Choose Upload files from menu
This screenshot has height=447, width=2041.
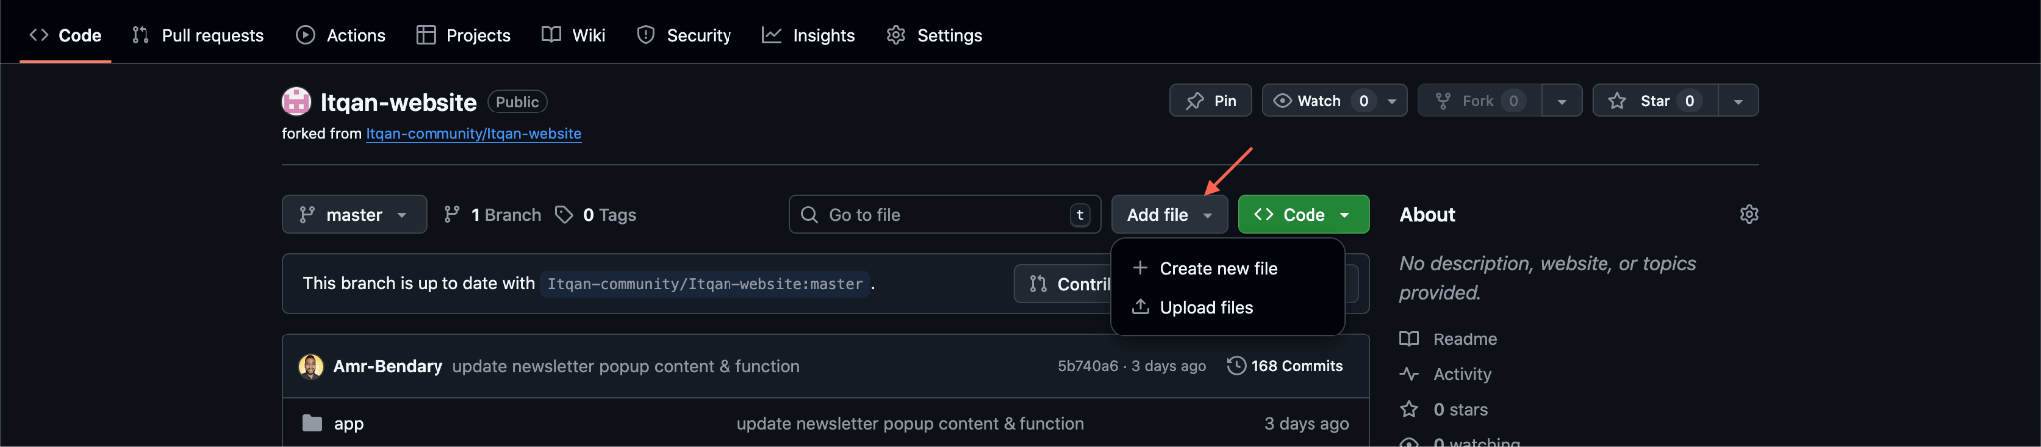coord(1206,308)
